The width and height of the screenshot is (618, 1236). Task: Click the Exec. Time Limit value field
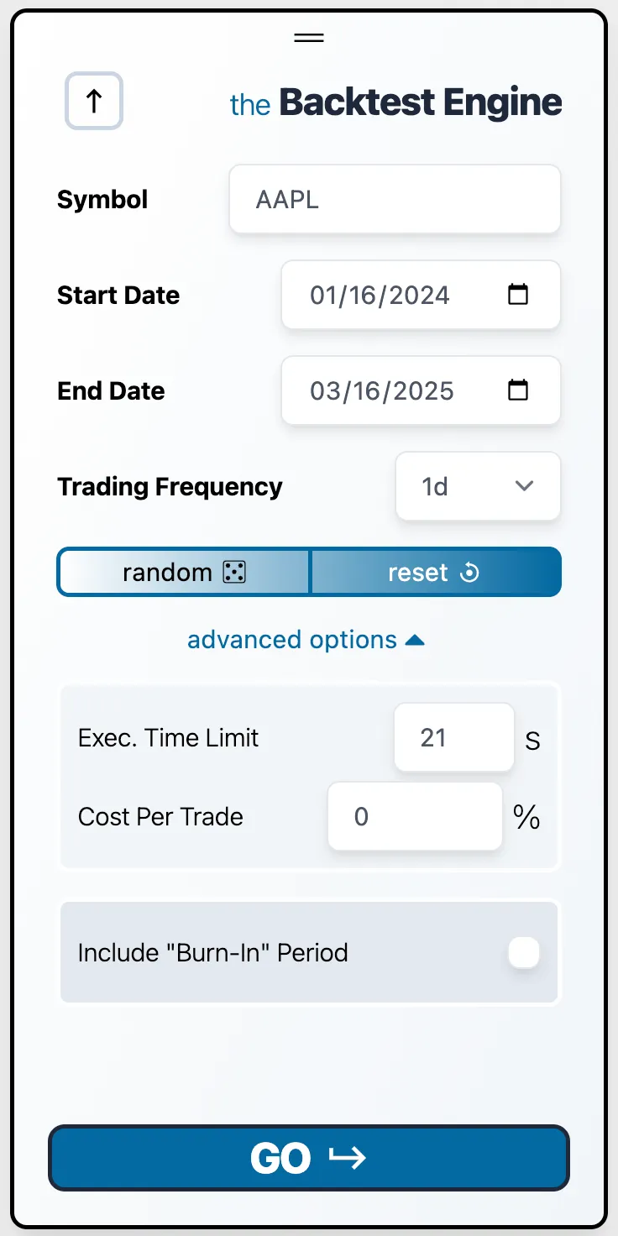pos(453,737)
